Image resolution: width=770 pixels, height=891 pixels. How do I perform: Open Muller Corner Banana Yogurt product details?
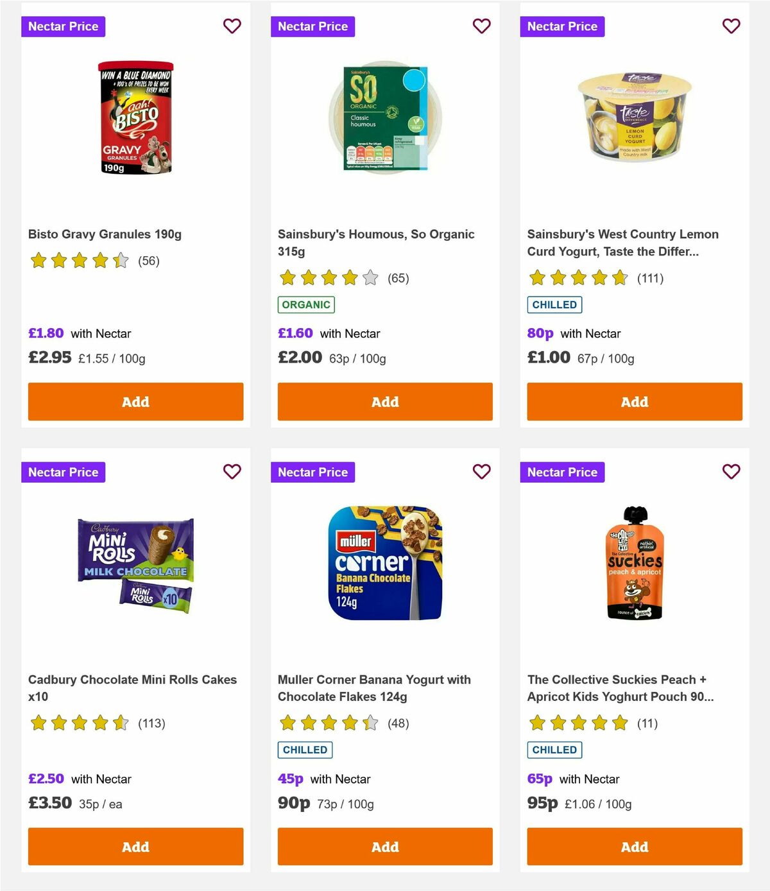(373, 688)
